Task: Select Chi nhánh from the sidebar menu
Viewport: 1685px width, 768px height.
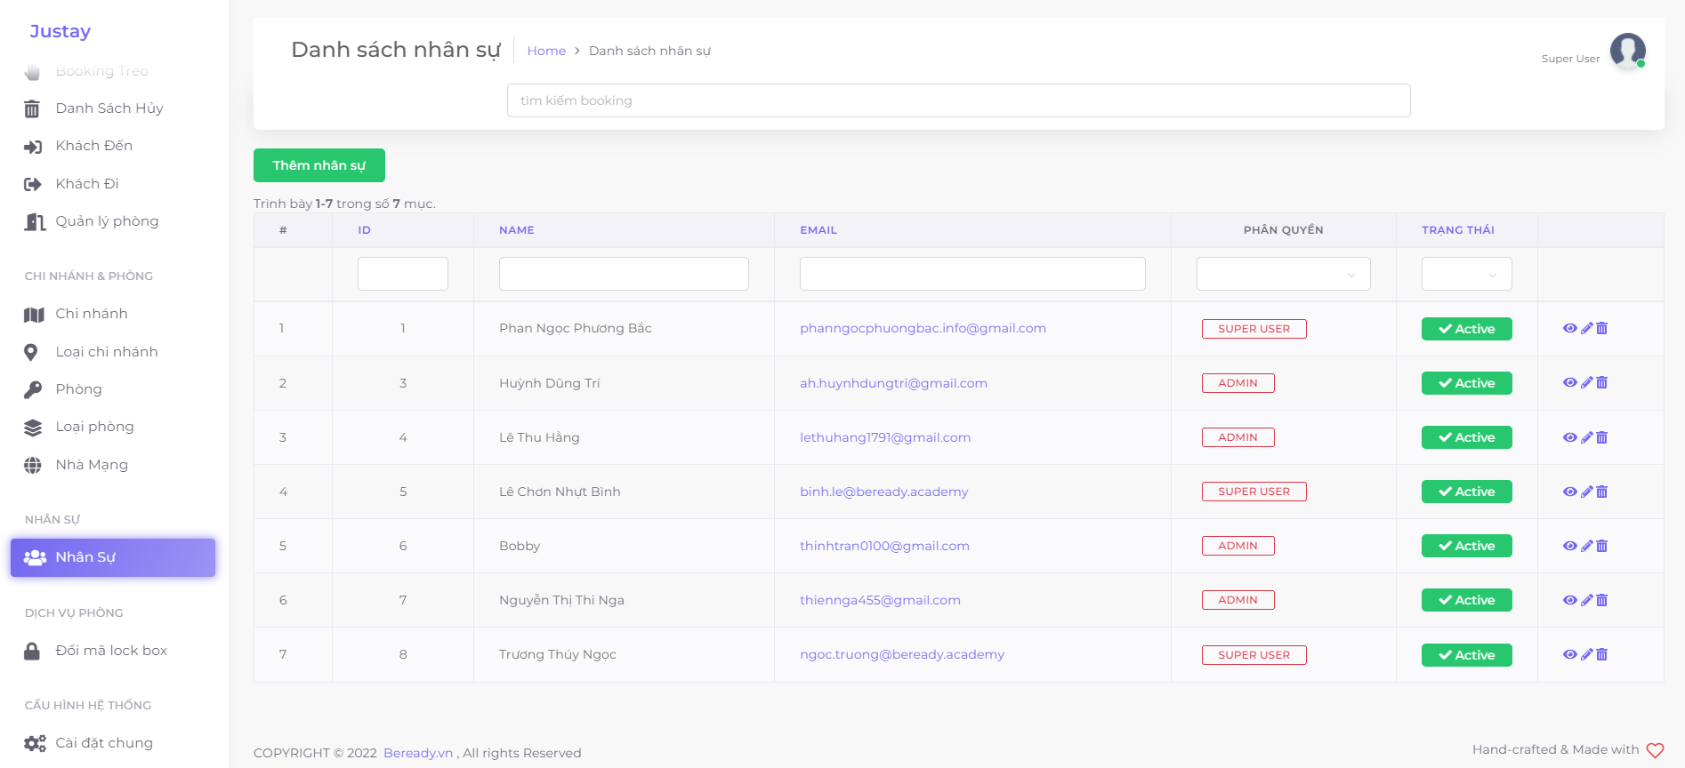Action: (x=92, y=314)
